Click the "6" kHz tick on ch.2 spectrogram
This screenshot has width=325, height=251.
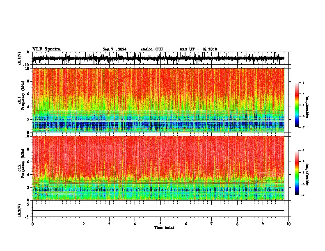click(x=29, y=162)
